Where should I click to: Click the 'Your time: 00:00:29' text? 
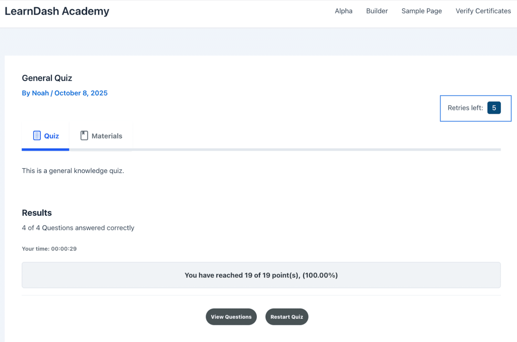point(49,249)
